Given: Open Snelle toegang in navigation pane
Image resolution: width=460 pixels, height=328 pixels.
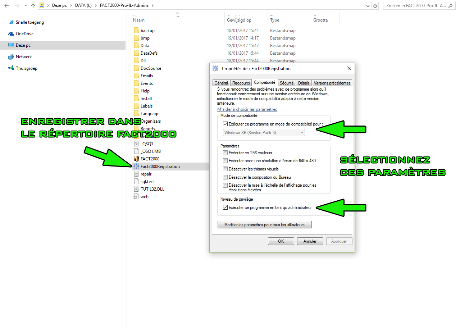Looking at the screenshot, I should pos(29,22).
